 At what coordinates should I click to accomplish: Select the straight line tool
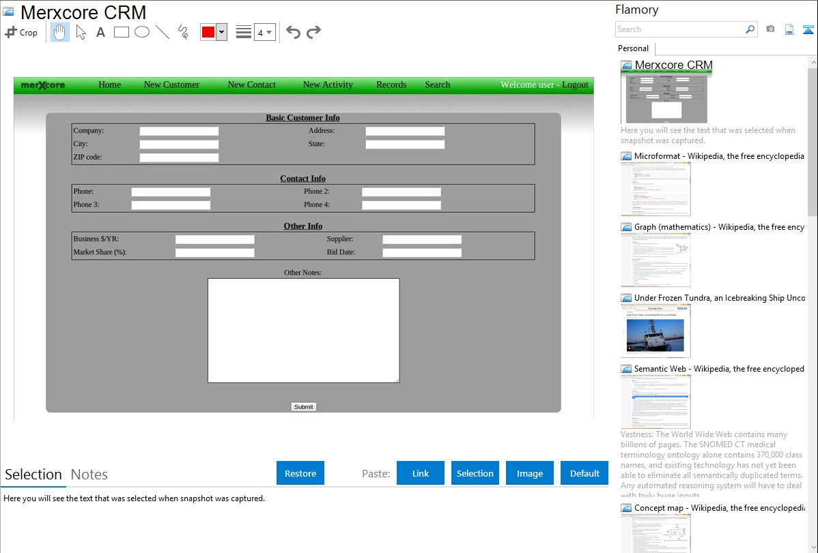click(163, 32)
